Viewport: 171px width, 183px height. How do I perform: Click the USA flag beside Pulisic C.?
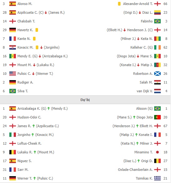[12, 74]
